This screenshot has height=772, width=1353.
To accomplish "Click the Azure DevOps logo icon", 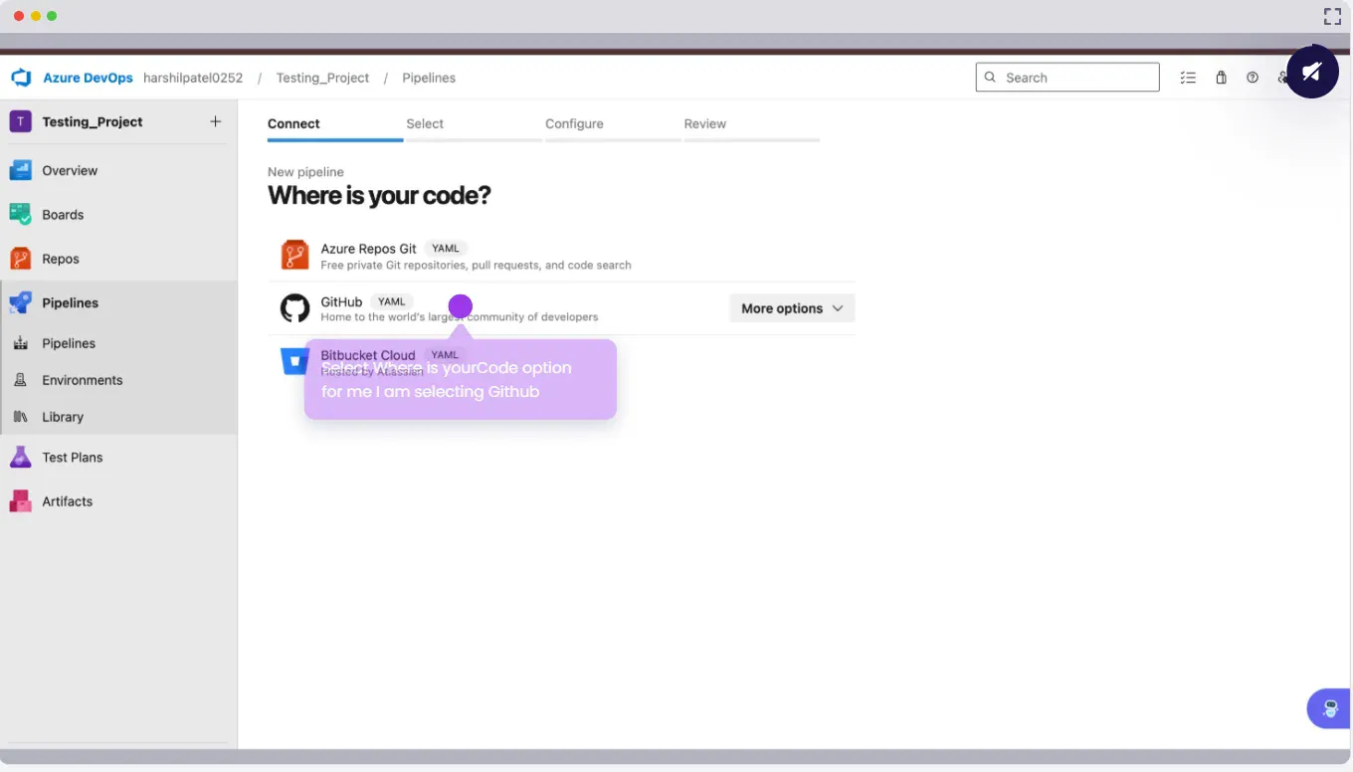I will (21, 78).
